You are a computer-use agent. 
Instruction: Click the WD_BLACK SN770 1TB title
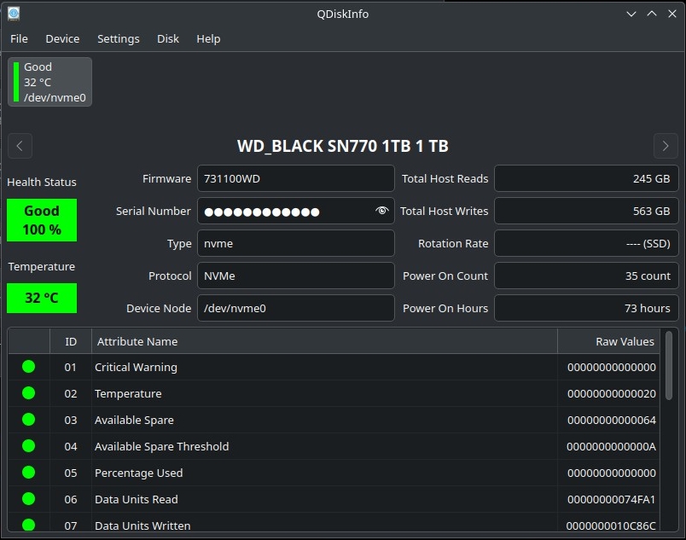click(x=342, y=146)
